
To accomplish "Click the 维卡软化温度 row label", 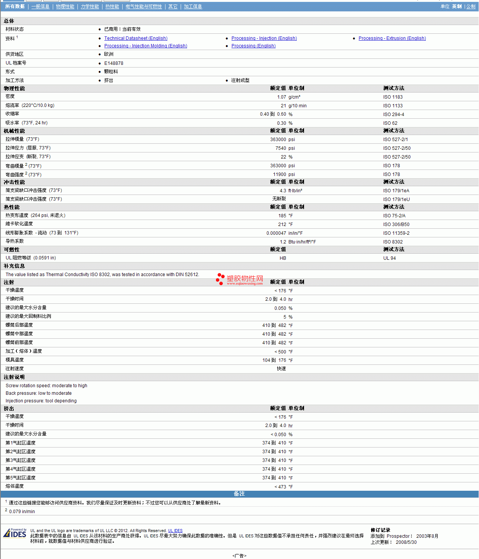I will coord(19,224).
